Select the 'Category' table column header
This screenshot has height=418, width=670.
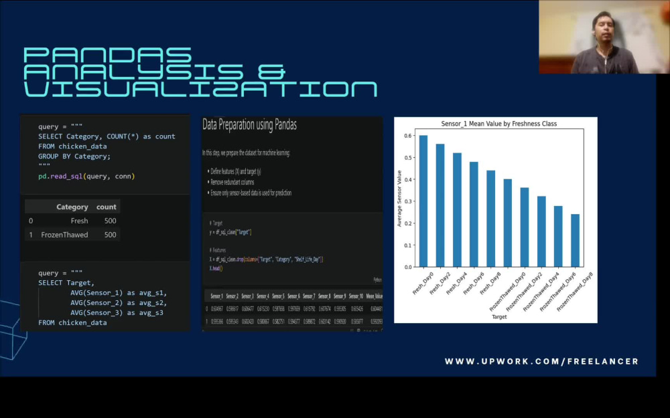(72, 207)
